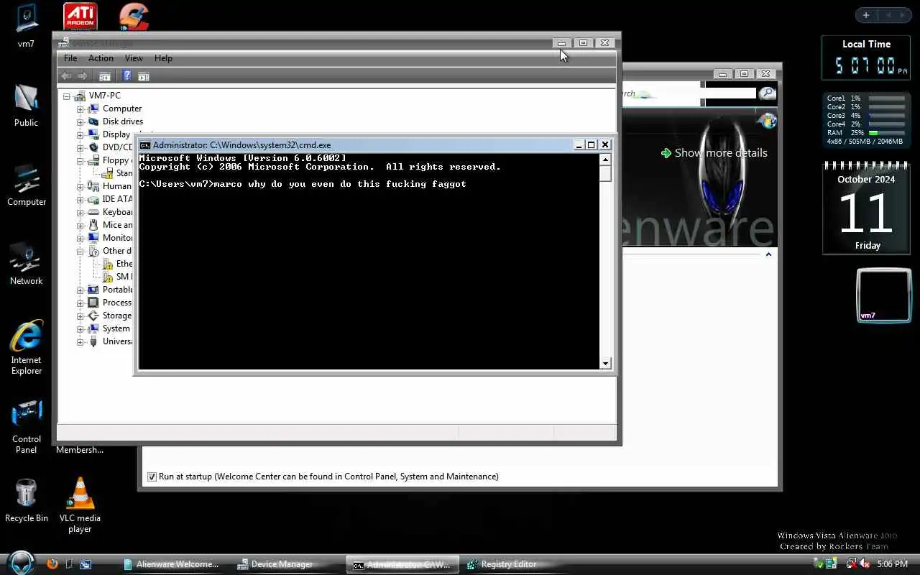Click Show more details in Welcome Center
920x575 pixels.
pos(714,153)
